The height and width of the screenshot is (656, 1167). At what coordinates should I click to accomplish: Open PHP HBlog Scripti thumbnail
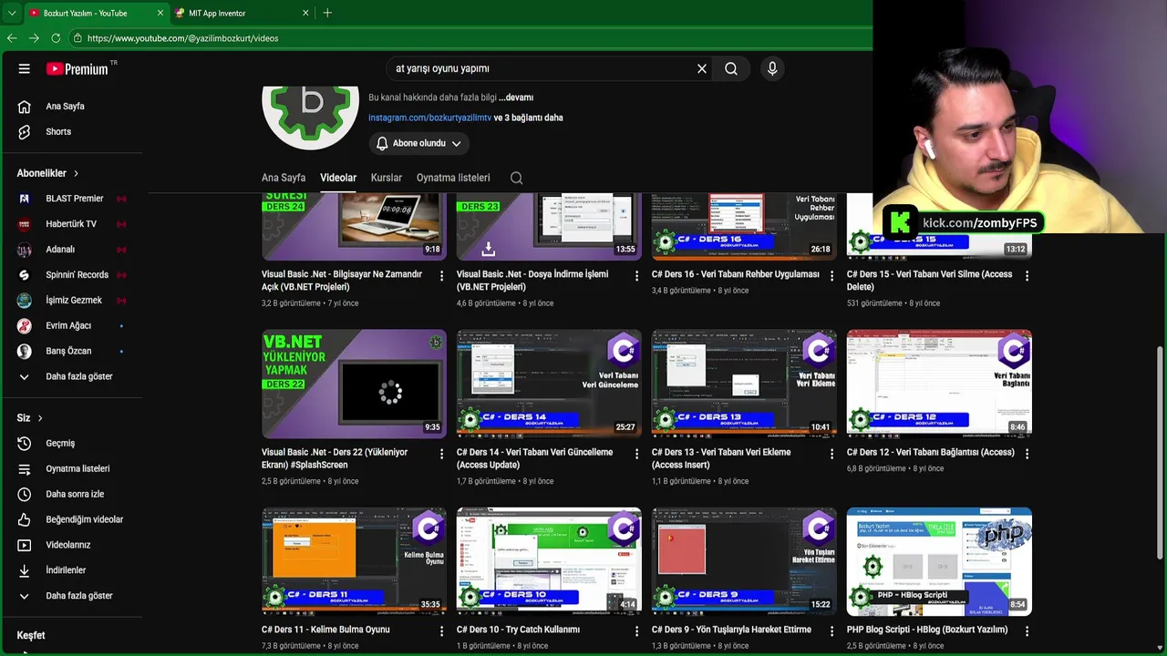coord(939,561)
